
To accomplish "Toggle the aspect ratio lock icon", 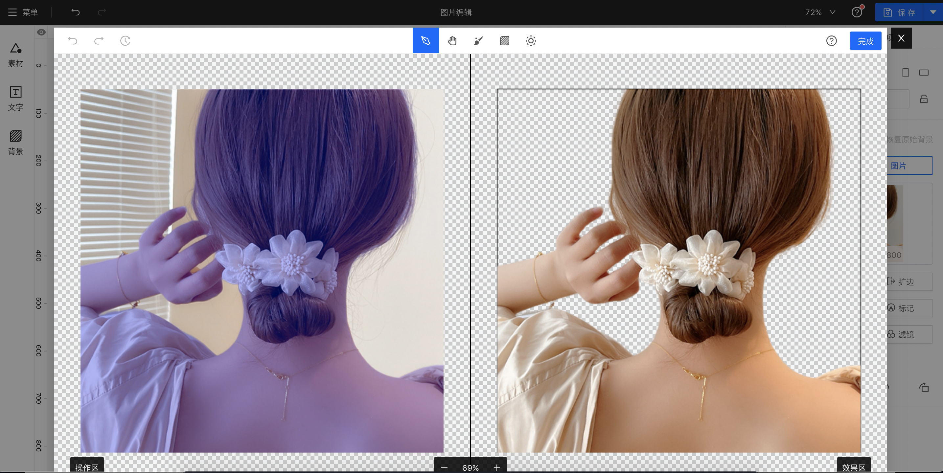I will (924, 99).
